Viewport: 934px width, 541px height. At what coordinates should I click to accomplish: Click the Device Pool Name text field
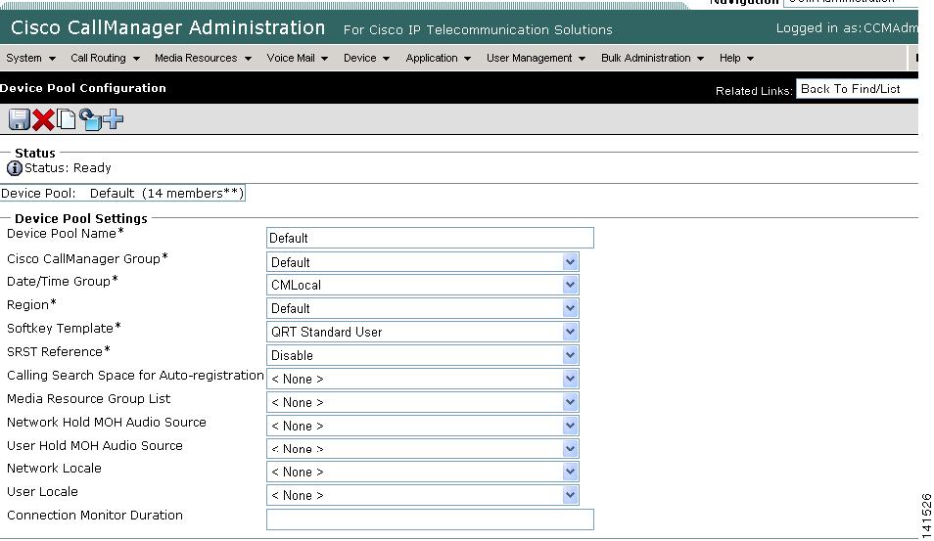click(x=430, y=238)
